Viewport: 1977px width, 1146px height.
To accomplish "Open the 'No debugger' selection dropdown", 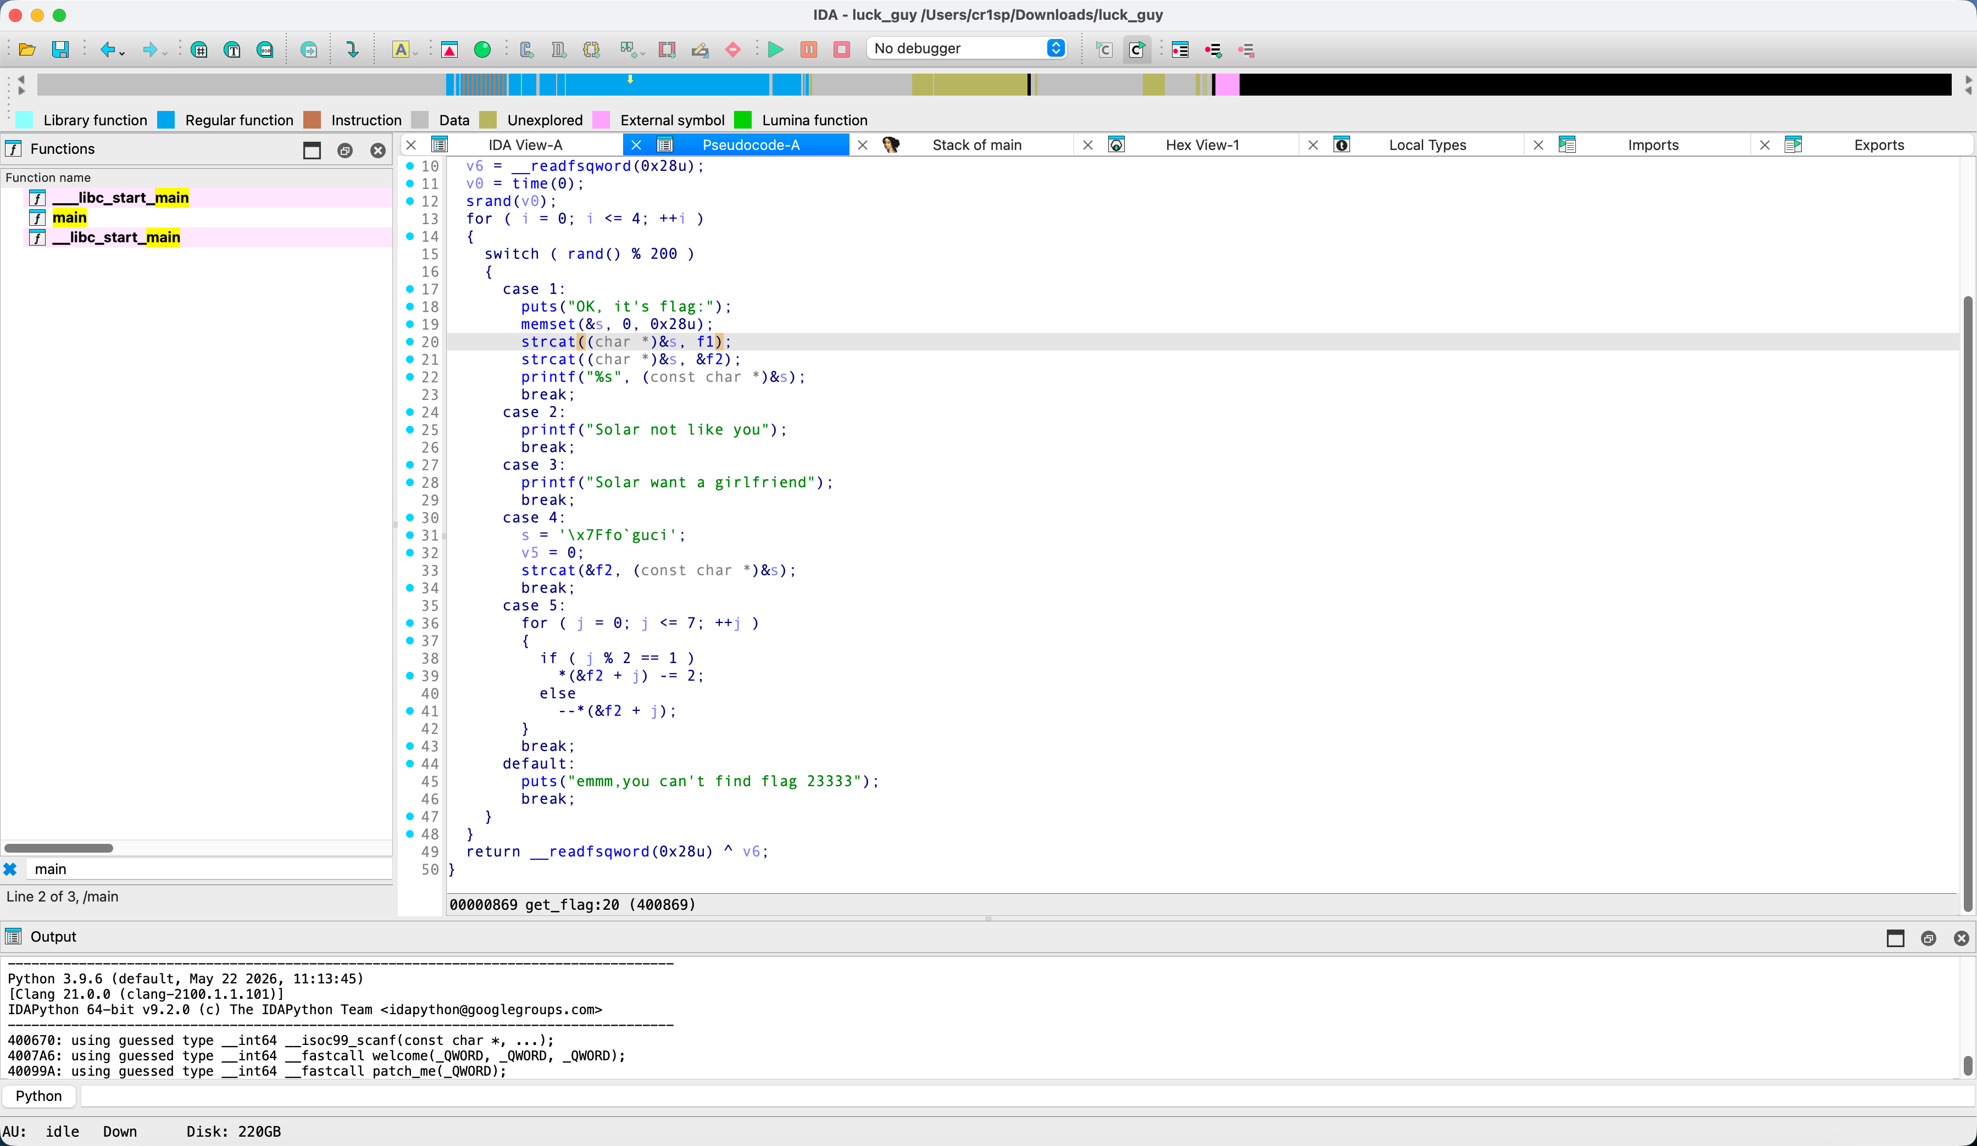I will pos(967,48).
